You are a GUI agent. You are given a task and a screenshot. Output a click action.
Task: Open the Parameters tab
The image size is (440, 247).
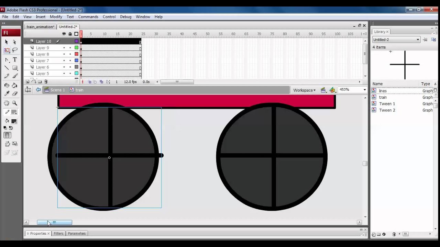click(x=77, y=233)
